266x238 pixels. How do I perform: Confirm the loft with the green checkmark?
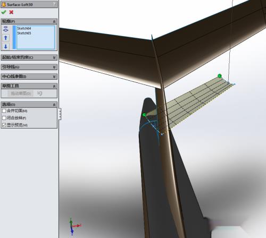click(4, 12)
